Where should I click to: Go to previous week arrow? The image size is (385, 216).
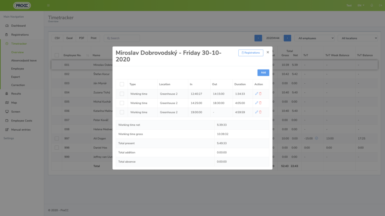point(258,38)
